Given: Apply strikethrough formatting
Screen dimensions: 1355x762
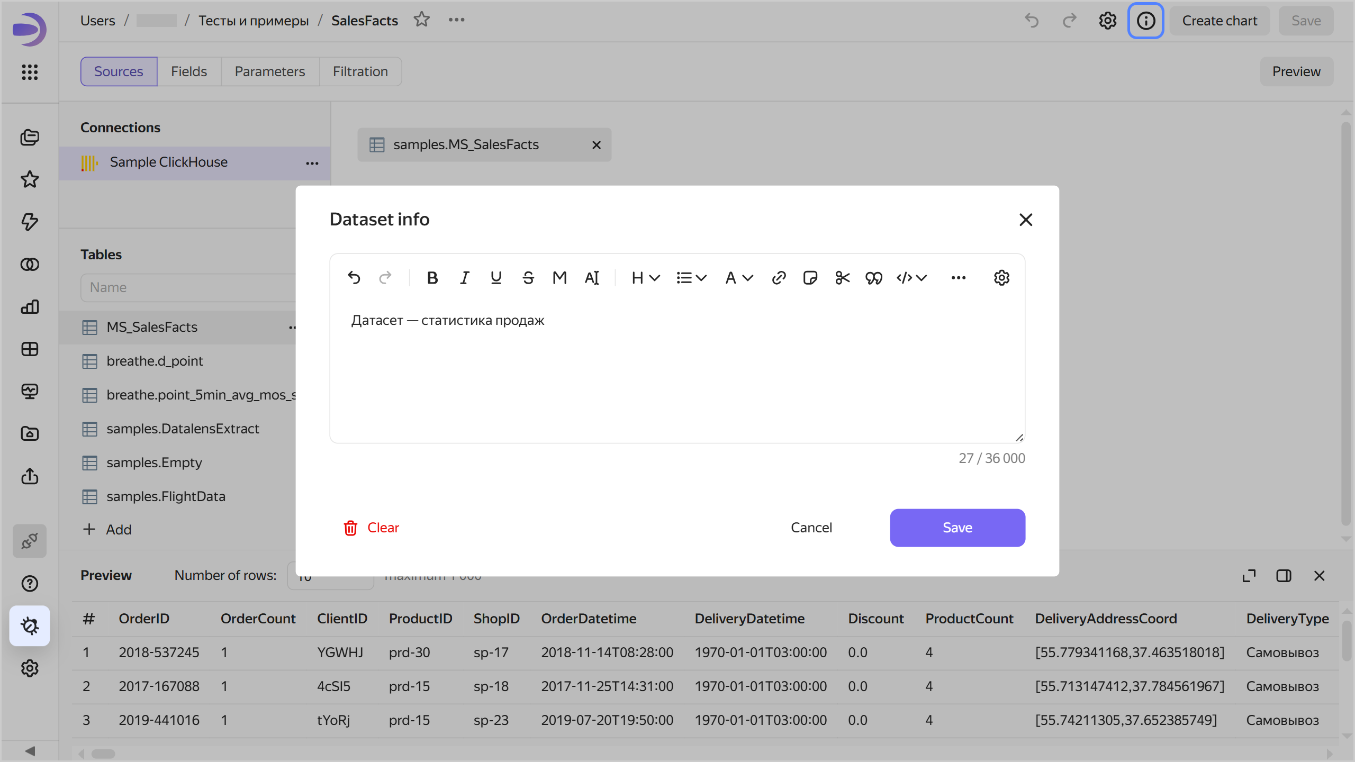Looking at the screenshot, I should (528, 277).
